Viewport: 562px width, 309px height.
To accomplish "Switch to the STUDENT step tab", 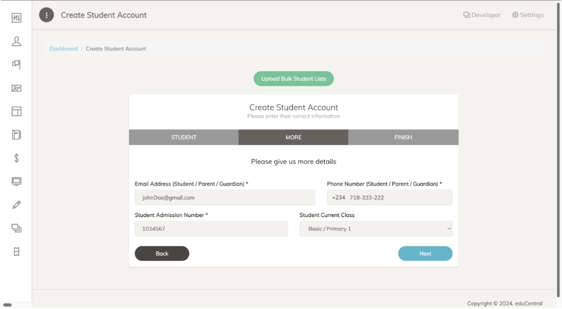I will point(183,138).
